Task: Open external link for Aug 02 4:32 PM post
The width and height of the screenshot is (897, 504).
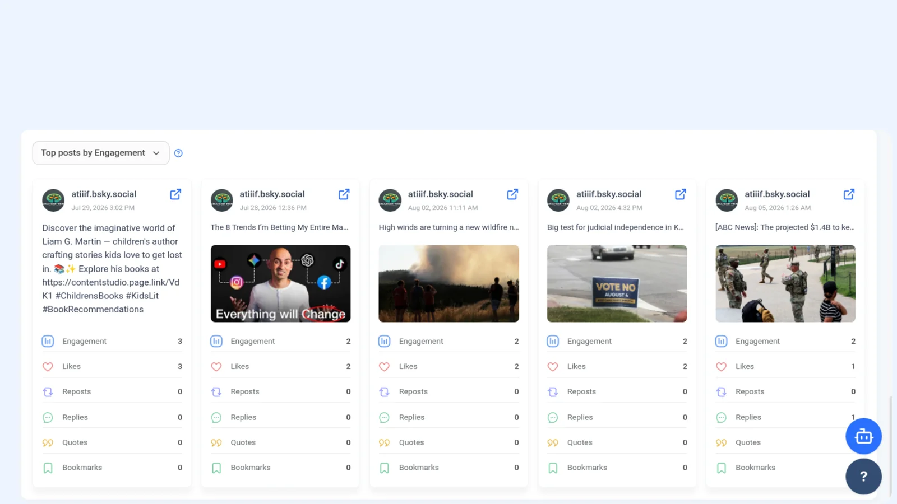Action: click(x=681, y=194)
